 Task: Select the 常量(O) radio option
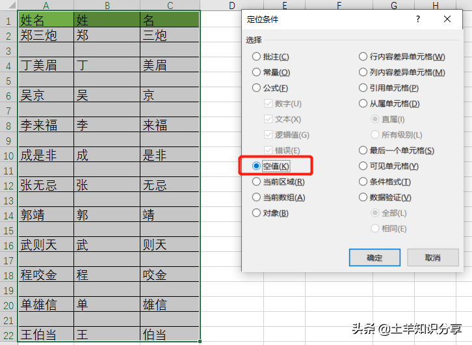click(271, 72)
